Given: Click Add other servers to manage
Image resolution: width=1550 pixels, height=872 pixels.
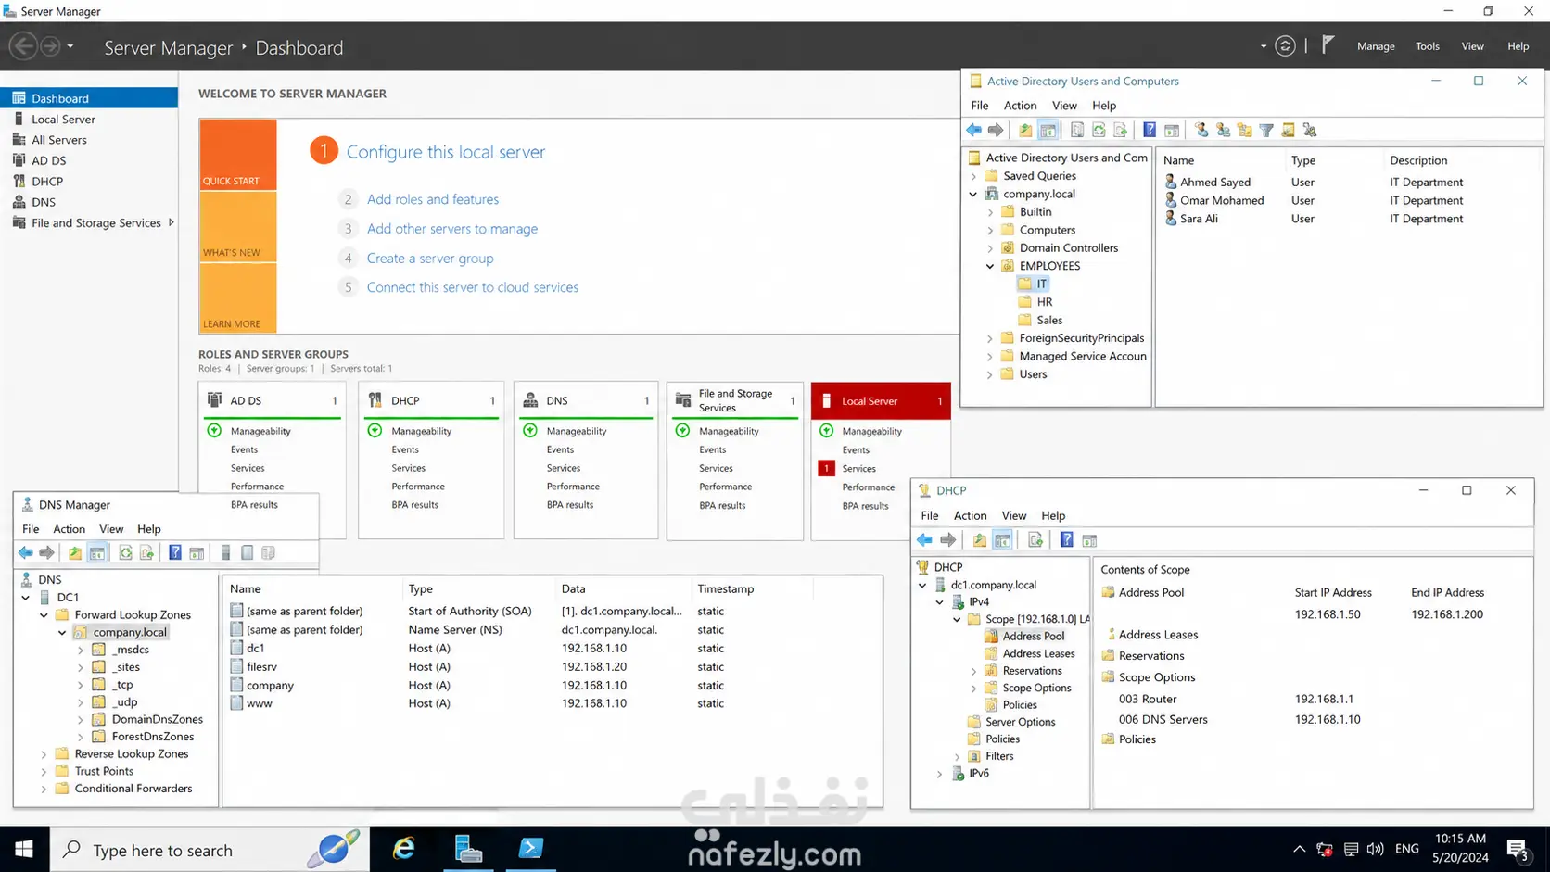Looking at the screenshot, I should [452, 229].
